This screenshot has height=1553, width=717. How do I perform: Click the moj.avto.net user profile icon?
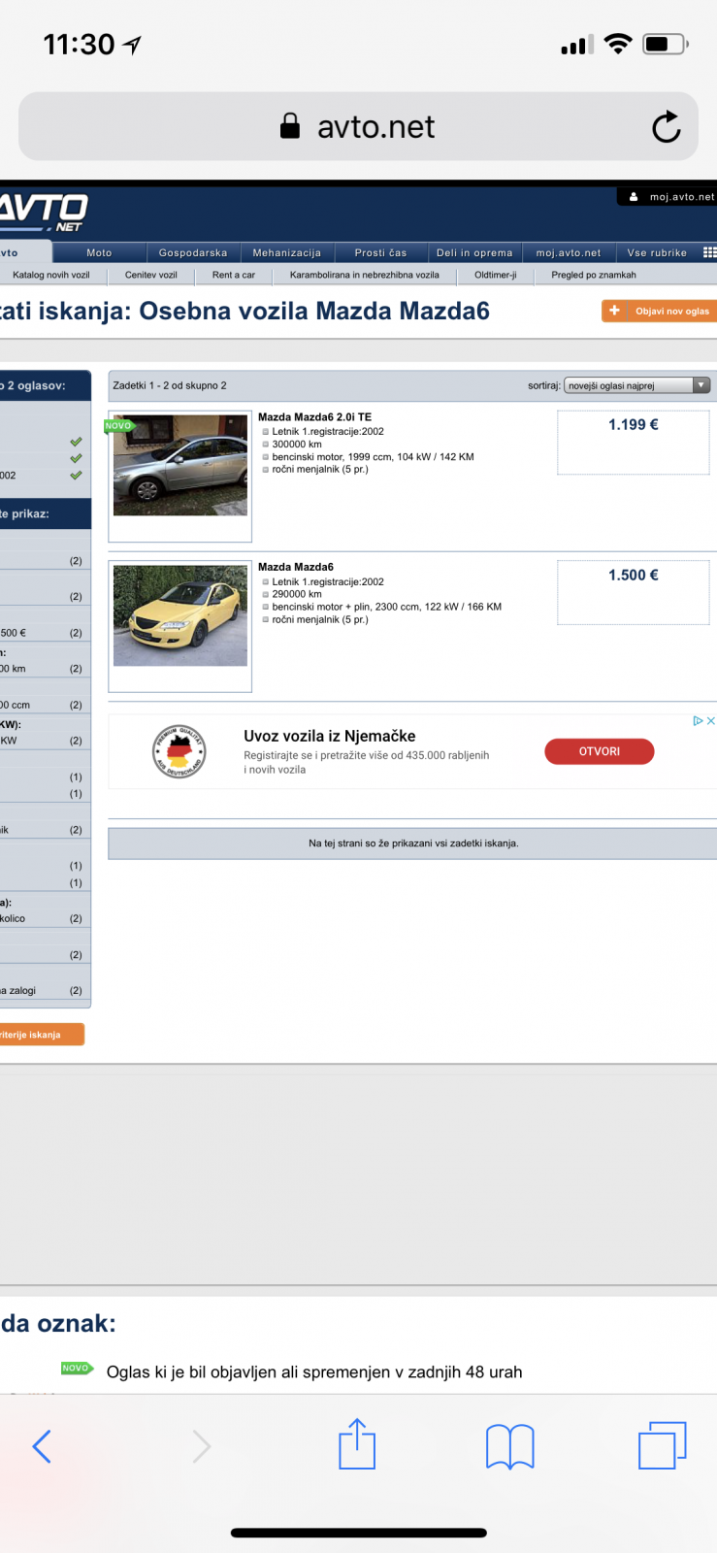click(x=634, y=196)
